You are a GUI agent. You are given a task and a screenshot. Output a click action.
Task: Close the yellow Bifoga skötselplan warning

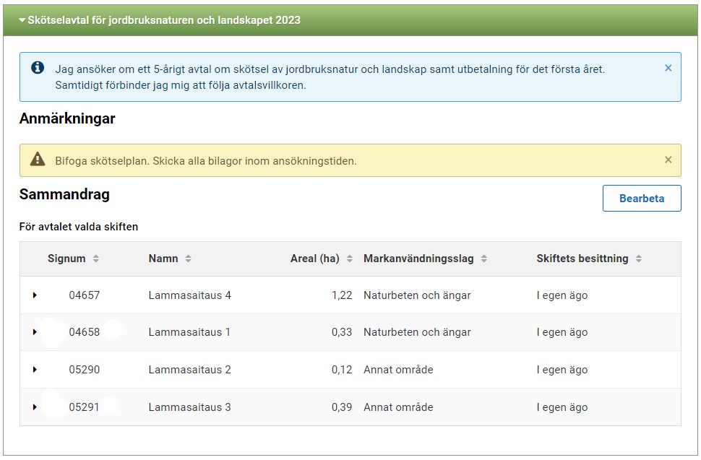coord(668,160)
